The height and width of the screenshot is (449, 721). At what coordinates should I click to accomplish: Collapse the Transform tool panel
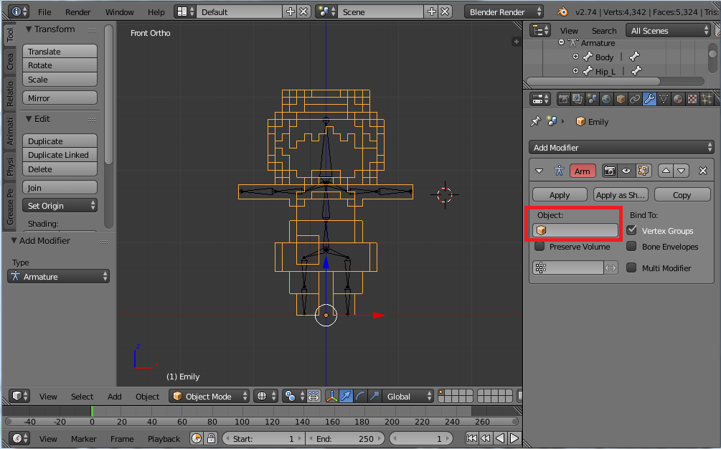click(x=29, y=29)
